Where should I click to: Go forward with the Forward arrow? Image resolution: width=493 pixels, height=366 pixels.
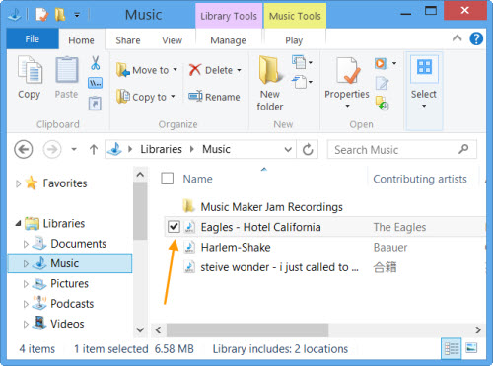click(52, 149)
